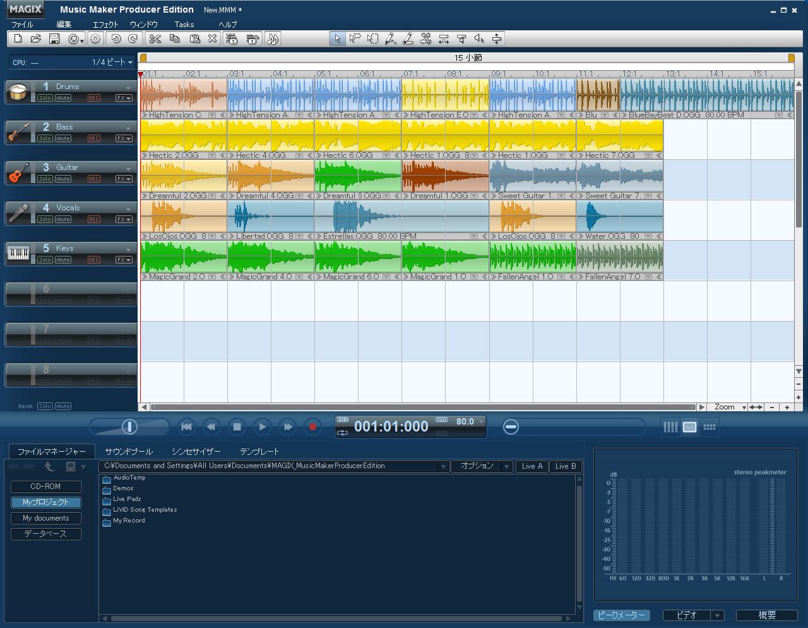This screenshot has width=808, height=628.
Task: Start recording with the red record button
Action: pos(312,427)
